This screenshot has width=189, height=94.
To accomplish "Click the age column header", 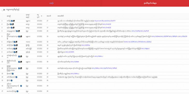I will [x=48, y=16].
